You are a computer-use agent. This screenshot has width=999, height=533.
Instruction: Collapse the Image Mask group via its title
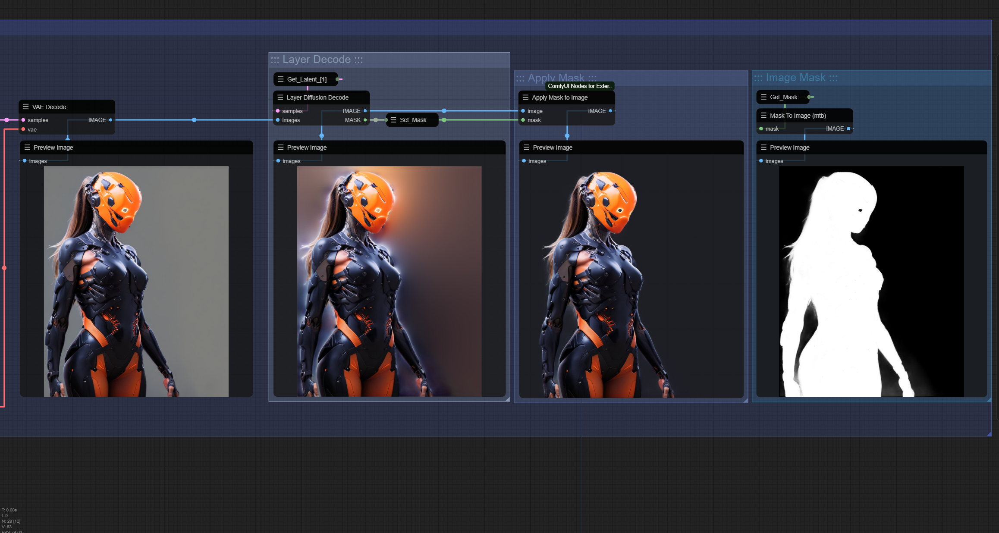coord(795,77)
